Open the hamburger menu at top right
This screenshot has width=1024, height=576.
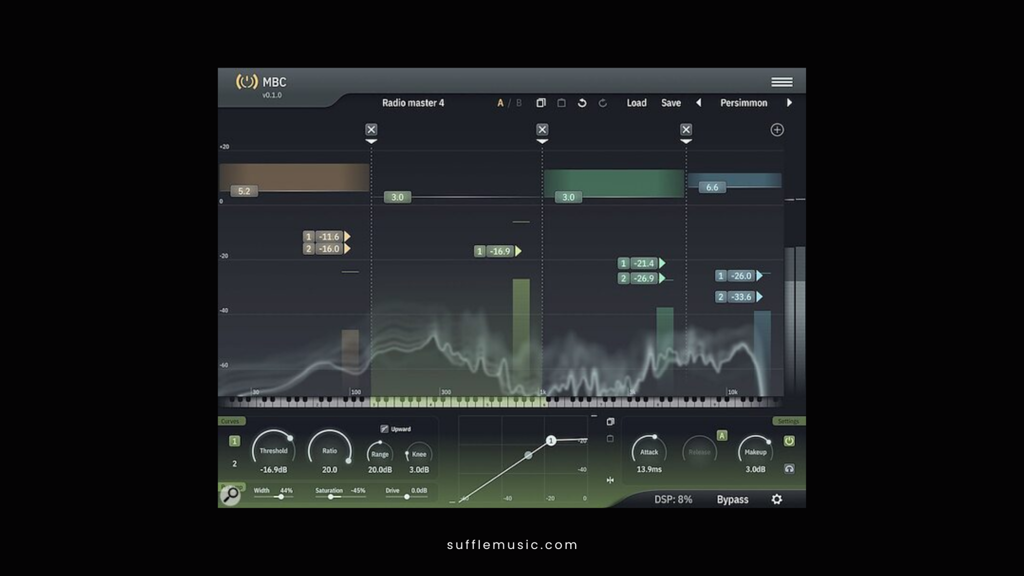pyautogui.click(x=781, y=82)
